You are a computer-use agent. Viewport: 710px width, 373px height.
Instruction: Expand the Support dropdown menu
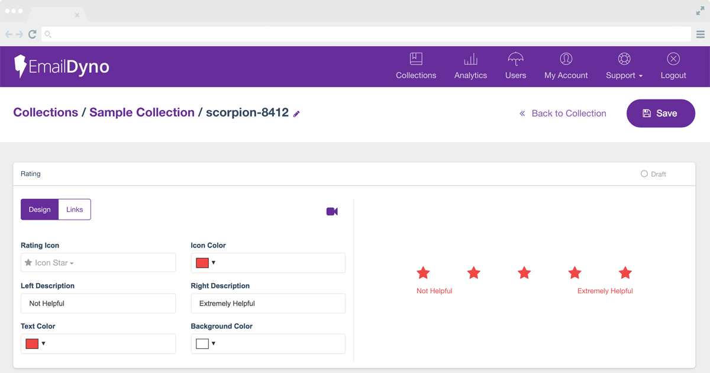624,66
